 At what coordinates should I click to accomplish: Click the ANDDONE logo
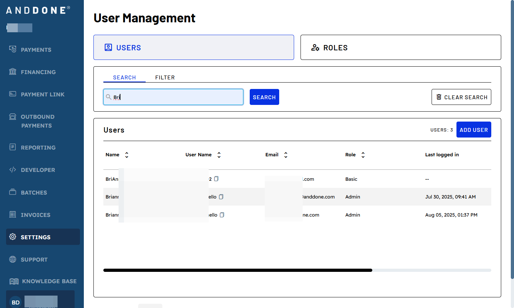(x=38, y=10)
